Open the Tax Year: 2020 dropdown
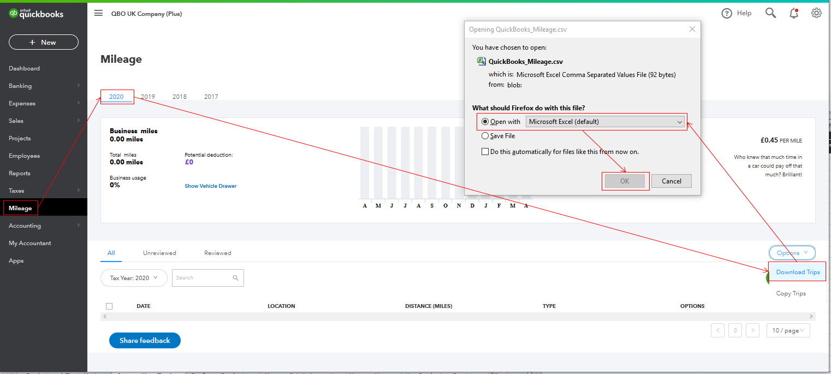 click(x=134, y=278)
